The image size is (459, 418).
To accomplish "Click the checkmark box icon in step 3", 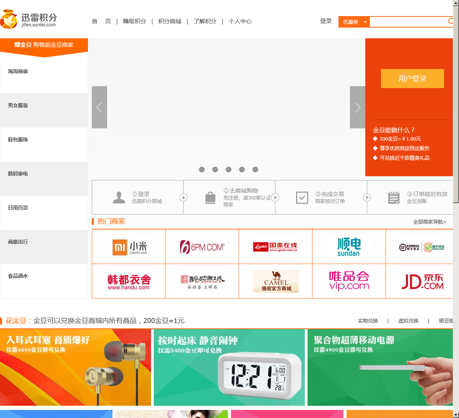I will pos(302,198).
